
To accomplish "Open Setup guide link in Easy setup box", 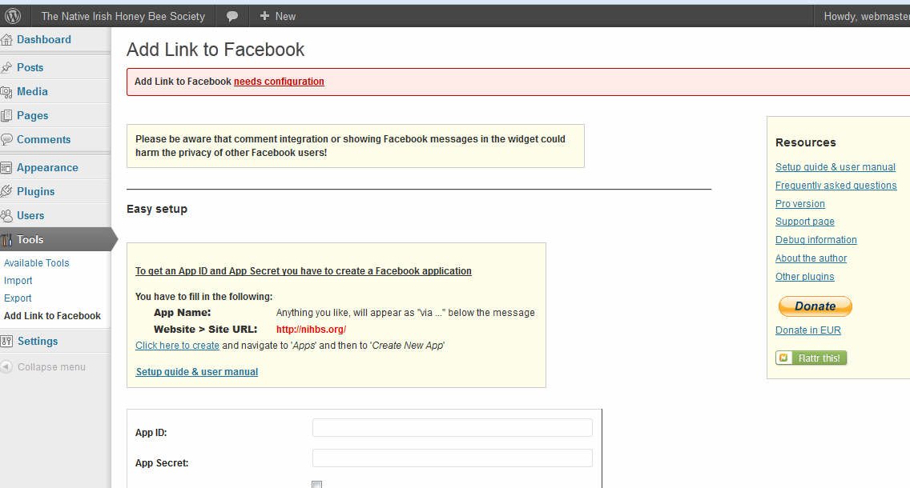I will click(x=197, y=372).
